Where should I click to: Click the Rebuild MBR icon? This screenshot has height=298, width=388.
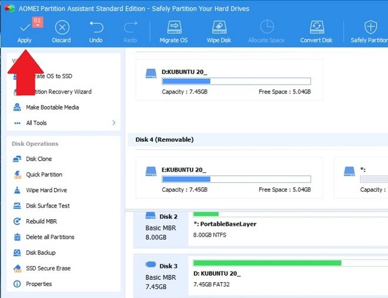coord(17,222)
